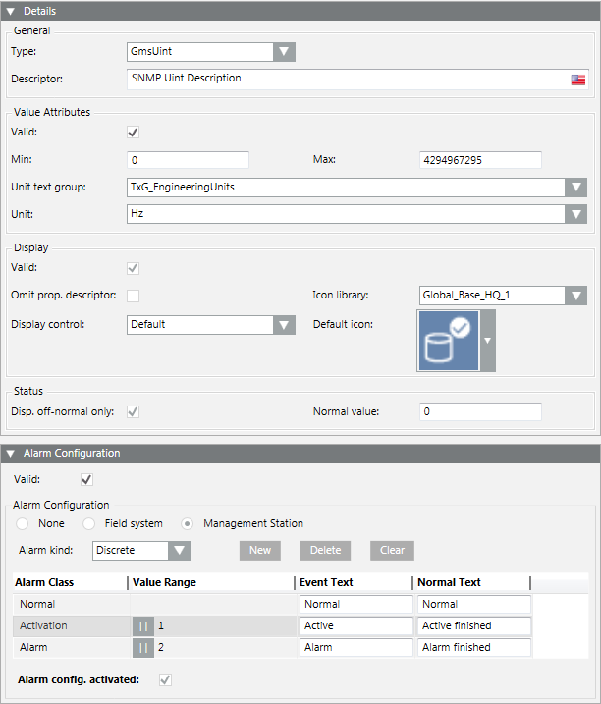Click the range icon in Alarm row
The image size is (601, 704).
pos(143,647)
